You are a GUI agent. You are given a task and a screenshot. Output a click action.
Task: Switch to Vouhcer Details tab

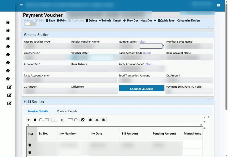(x=67, y=111)
